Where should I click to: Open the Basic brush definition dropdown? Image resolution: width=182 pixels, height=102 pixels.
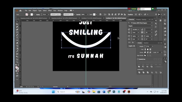[x=74, y=15]
